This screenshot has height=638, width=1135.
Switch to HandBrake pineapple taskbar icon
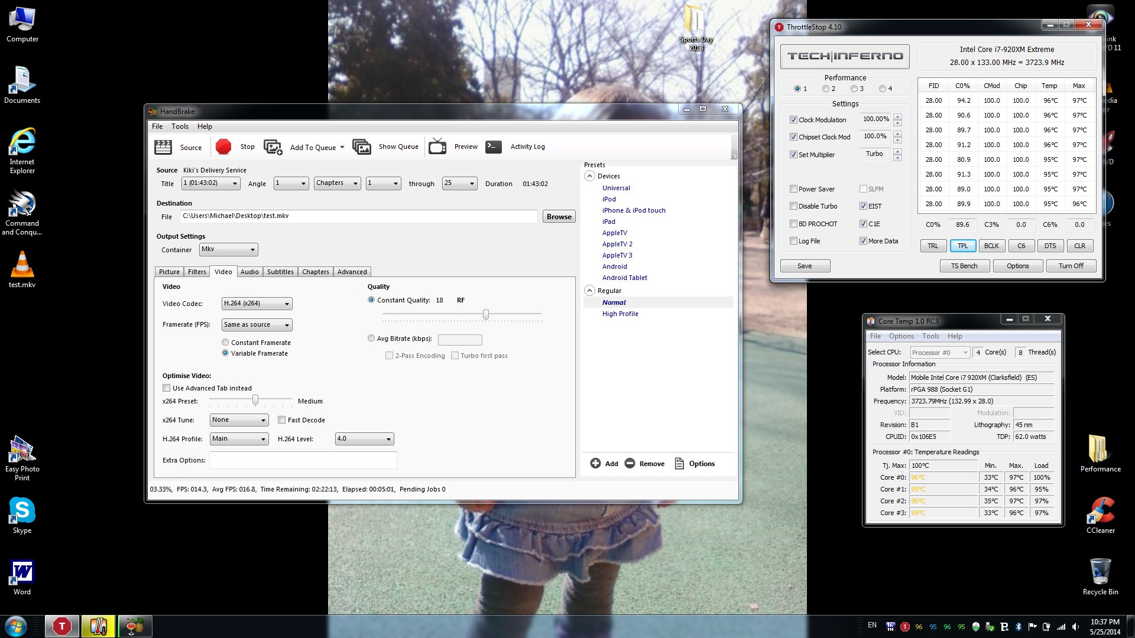(x=135, y=626)
